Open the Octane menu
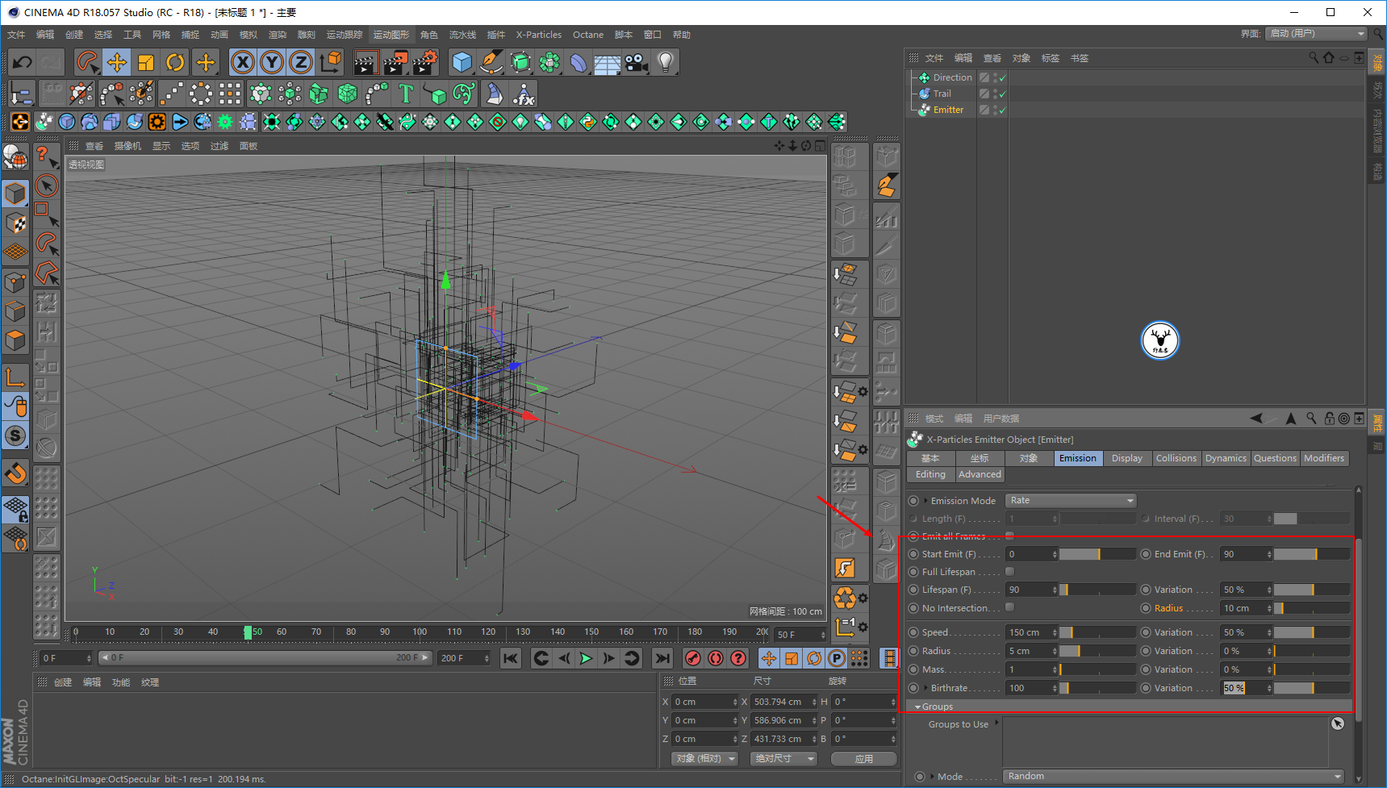This screenshot has height=788, width=1387. tap(588, 35)
